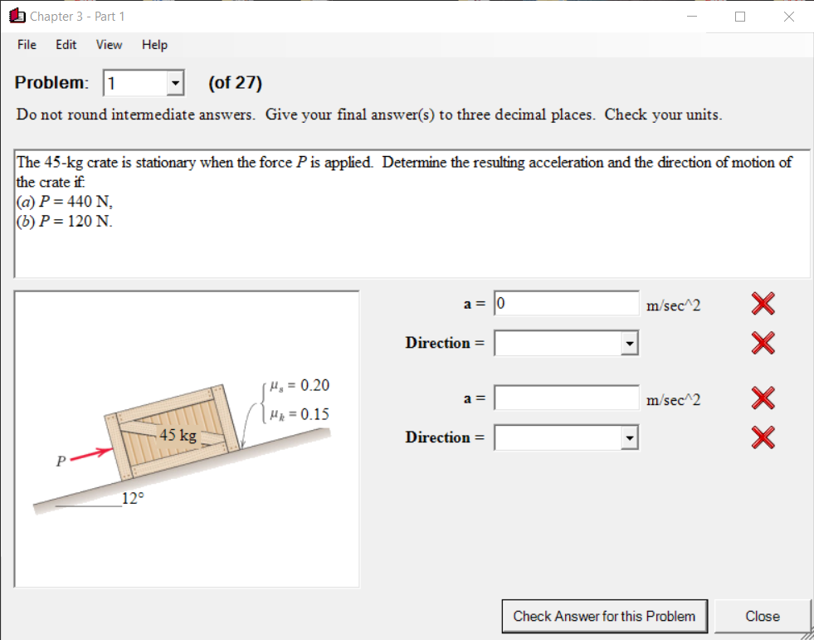The width and height of the screenshot is (814, 640).
Task: Click the red X next to the second Direction field
Action: 762,437
